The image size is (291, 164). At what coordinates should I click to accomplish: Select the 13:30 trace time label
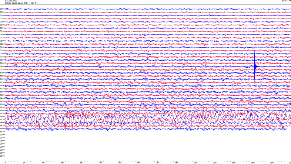[x=2, y=95]
